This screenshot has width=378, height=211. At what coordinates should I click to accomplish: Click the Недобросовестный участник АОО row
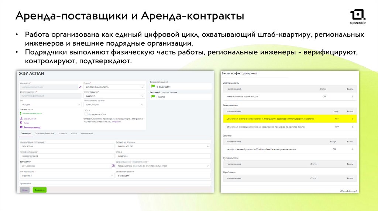pos(290,149)
